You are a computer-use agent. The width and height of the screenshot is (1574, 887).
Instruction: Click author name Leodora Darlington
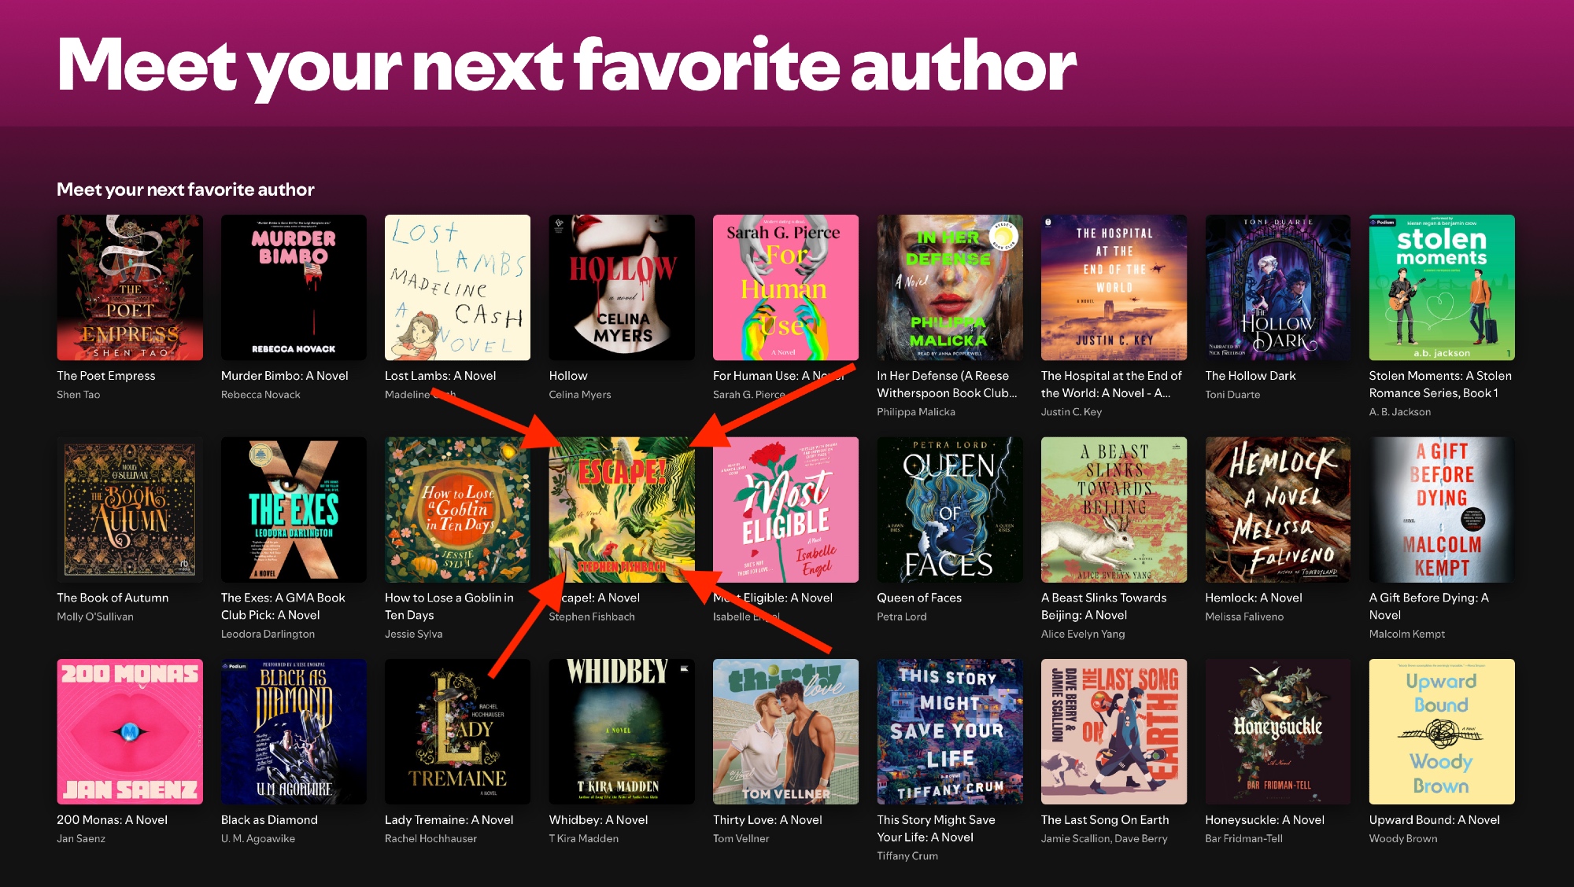pos(268,634)
